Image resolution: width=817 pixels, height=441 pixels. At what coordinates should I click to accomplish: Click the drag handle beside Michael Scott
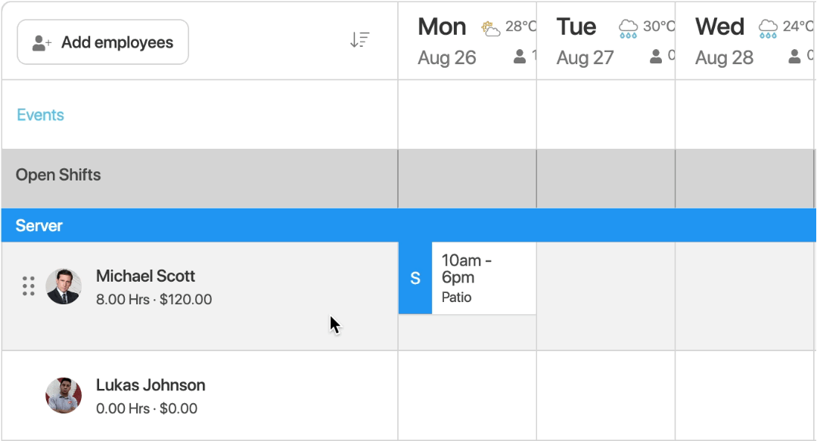[x=28, y=285]
